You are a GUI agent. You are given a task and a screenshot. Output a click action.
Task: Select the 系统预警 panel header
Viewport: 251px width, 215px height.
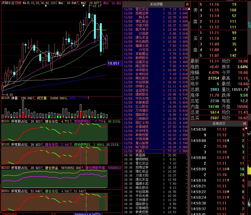(156, 4)
